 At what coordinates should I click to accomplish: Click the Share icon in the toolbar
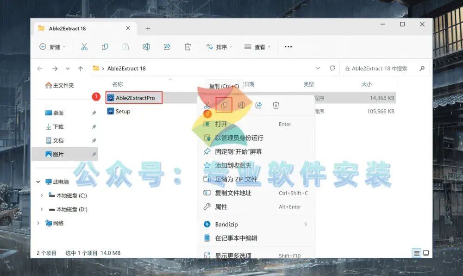(x=167, y=47)
